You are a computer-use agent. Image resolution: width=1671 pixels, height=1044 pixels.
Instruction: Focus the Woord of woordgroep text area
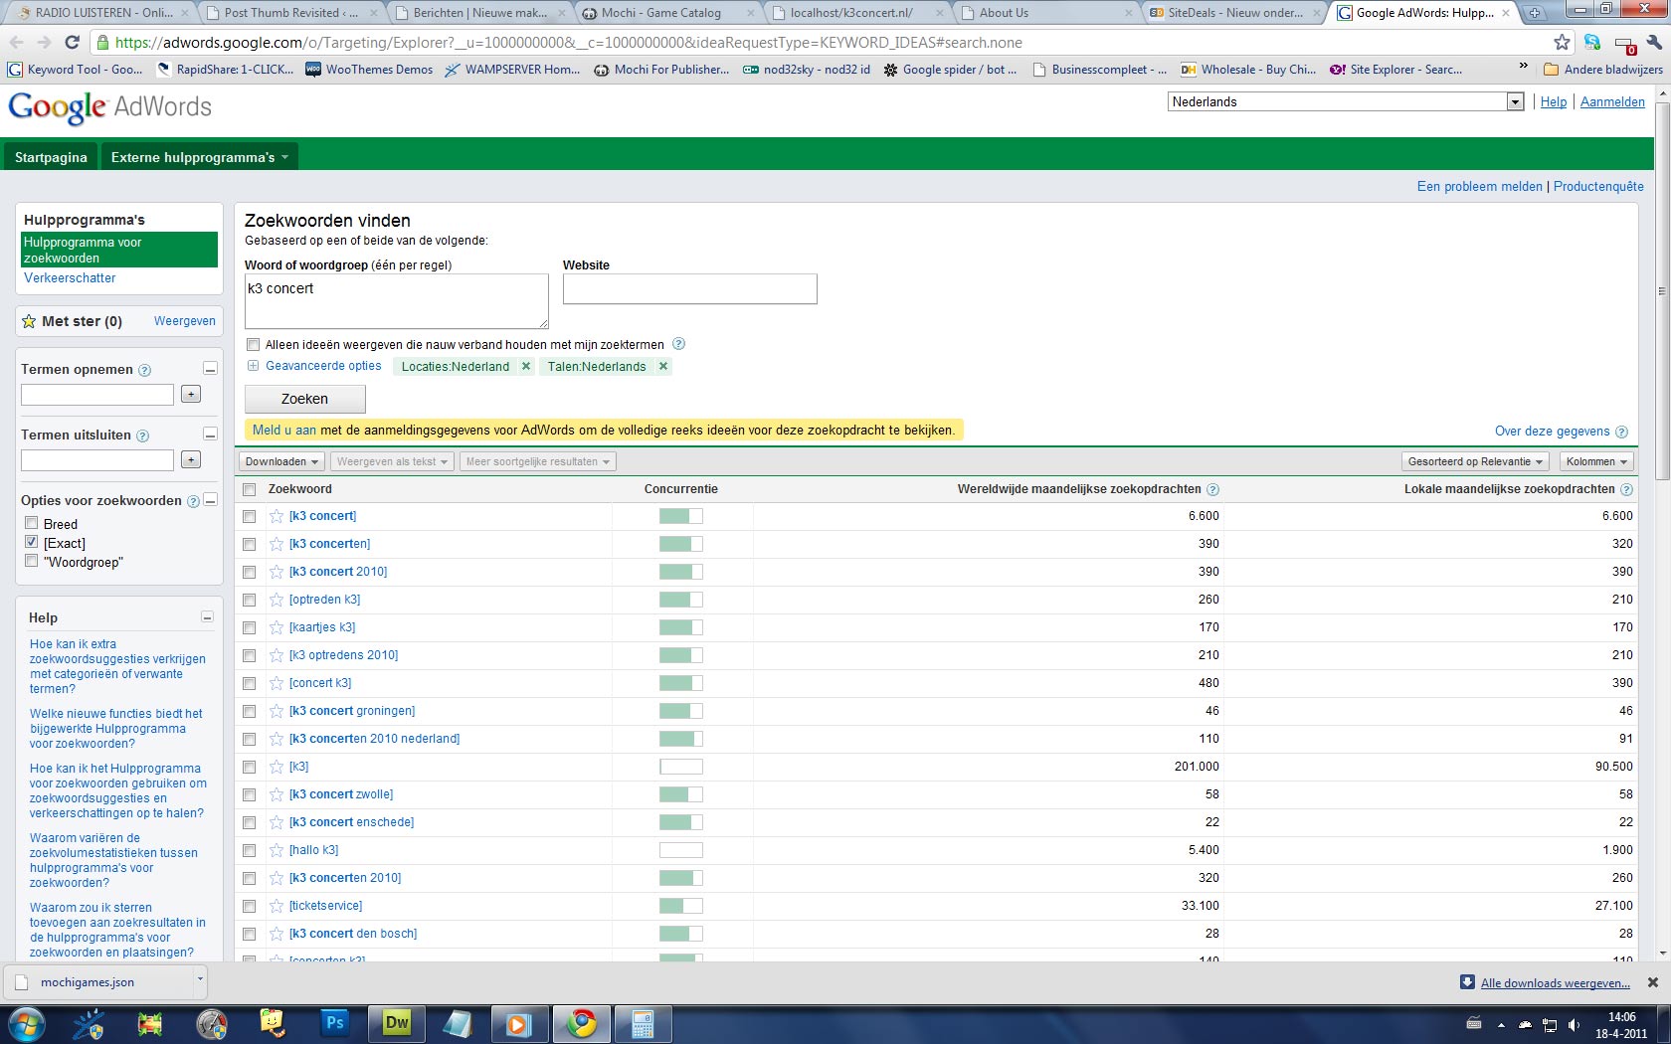click(x=397, y=301)
